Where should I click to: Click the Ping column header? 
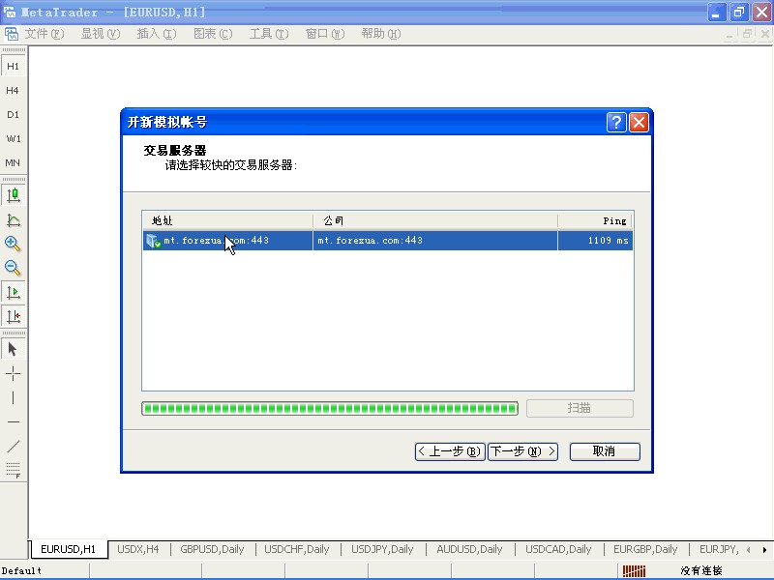coord(595,220)
